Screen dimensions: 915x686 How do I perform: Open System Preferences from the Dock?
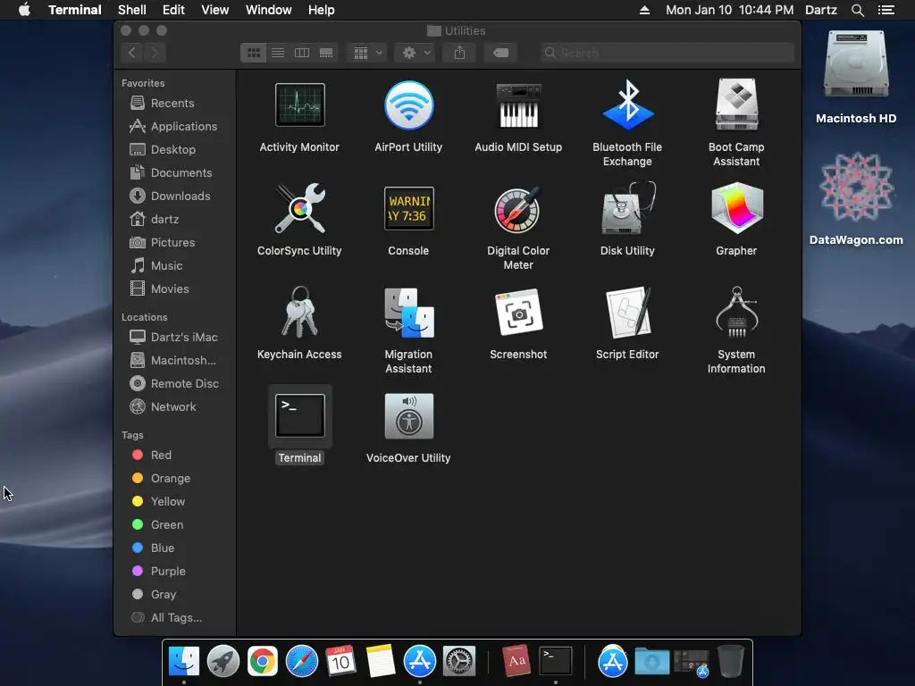tap(458, 661)
